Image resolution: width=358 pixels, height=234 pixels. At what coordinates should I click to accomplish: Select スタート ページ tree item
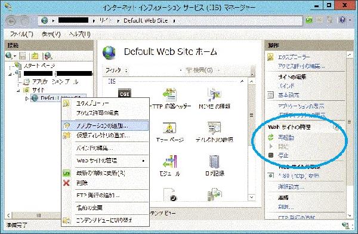(x=39, y=66)
